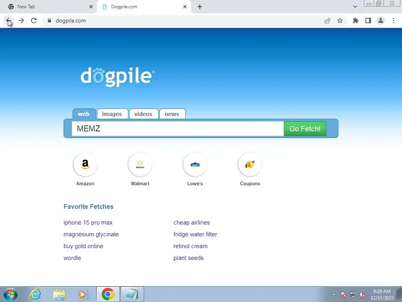This screenshot has width=402, height=302.
Task: Launch Internet Explorer from the taskbar
Action: pos(35,294)
